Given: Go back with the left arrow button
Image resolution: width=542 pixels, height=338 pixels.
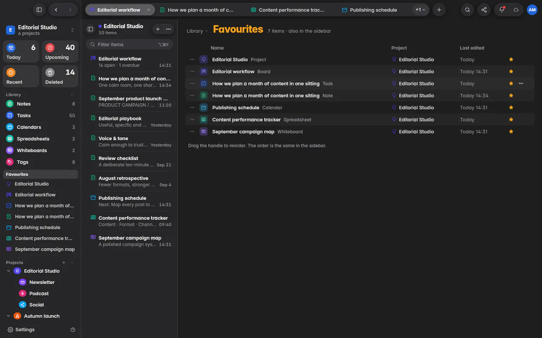Looking at the screenshot, I should [x=56, y=10].
